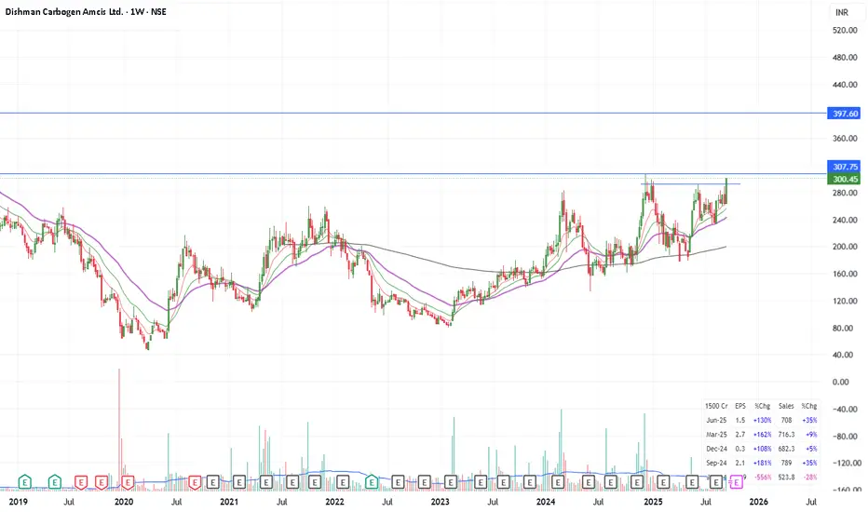Click the 2026 time axis label

(x=758, y=502)
